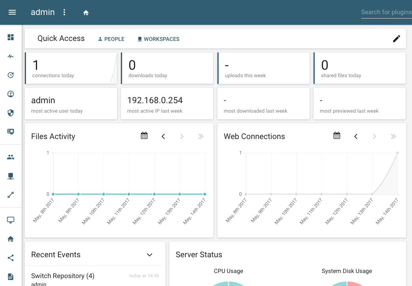The height and width of the screenshot is (286, 412).
Task: Focus the Search for plugins field
Action: tap(386, 12)
